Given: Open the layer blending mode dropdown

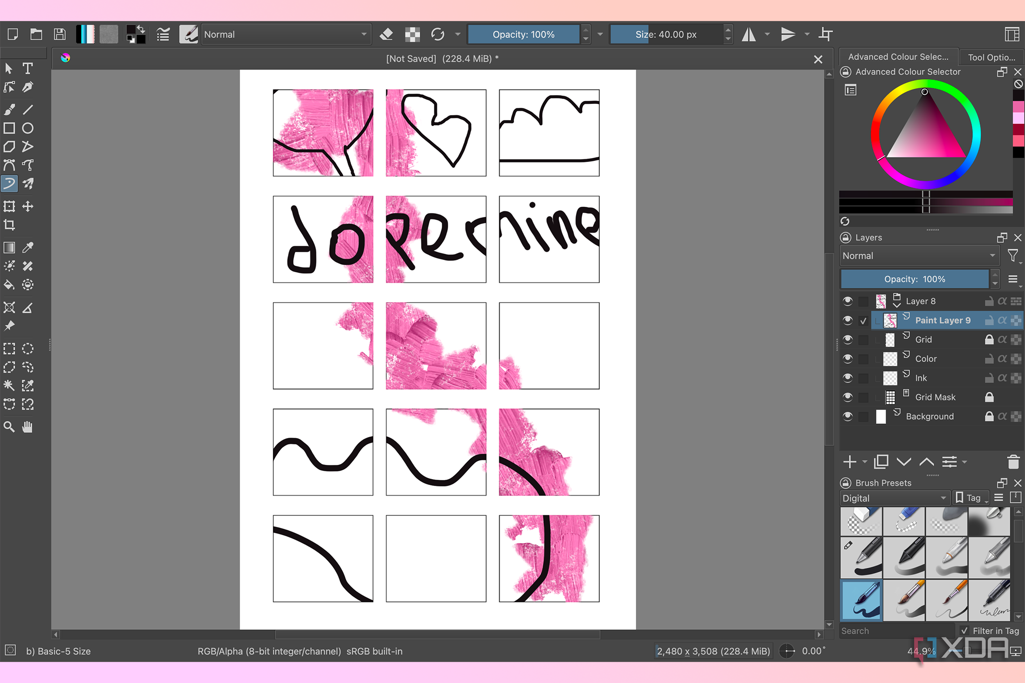Looking at the screenshot, I should [x=920, y=256].
